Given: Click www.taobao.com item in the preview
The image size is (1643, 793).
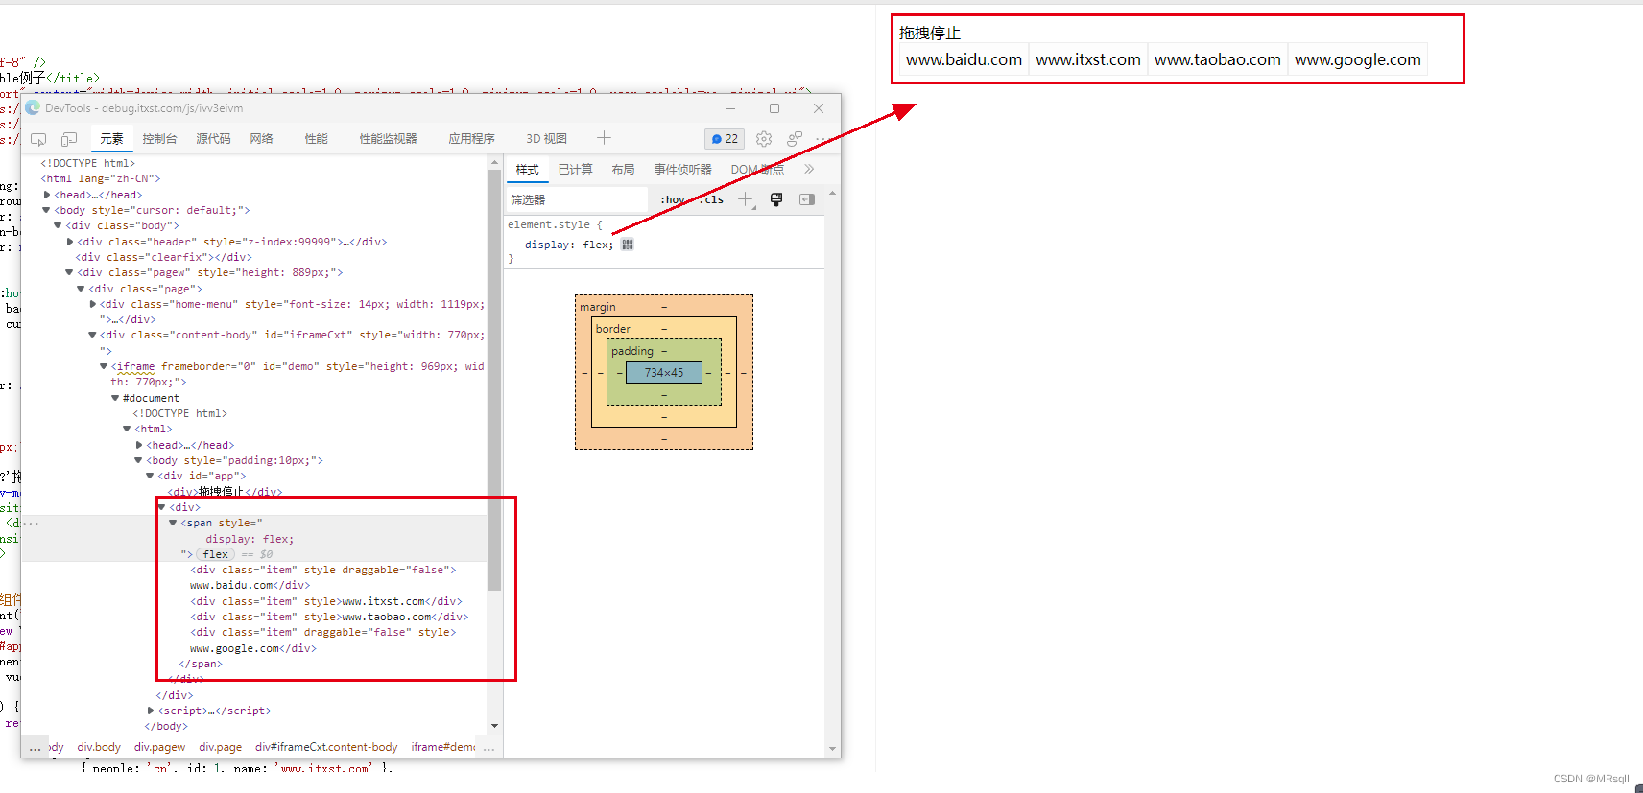Looking at the screenshot, I should pyautogui.click(x=1217, y=59).
